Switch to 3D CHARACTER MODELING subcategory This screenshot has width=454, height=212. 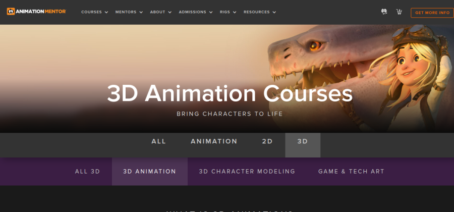coord(247,172)
